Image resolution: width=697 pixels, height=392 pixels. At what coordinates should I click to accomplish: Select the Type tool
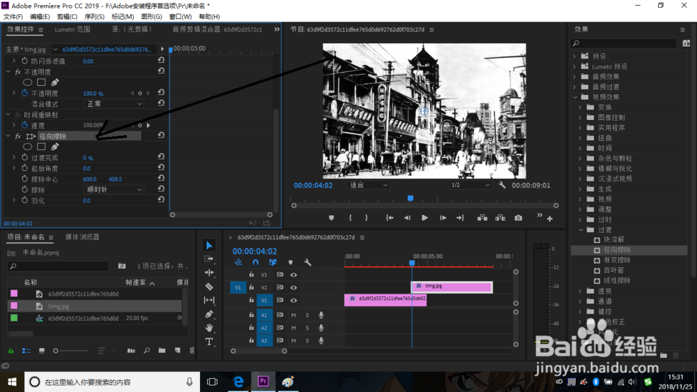pyautogui.click(x=209, y=342)
